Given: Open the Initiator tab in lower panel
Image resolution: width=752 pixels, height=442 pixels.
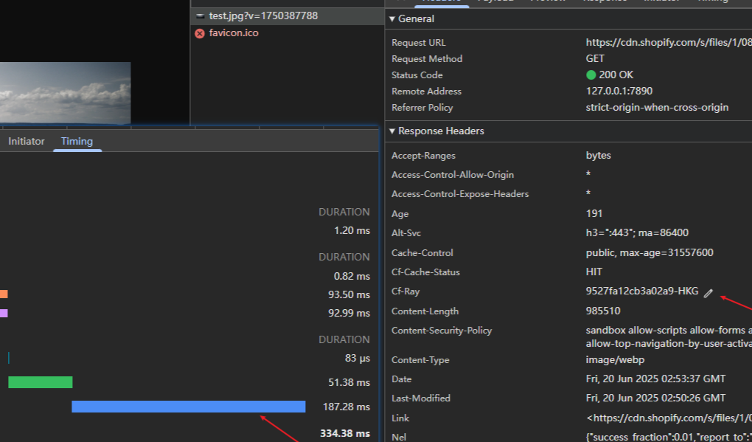Looking at the screenshot, I should 27,141.
